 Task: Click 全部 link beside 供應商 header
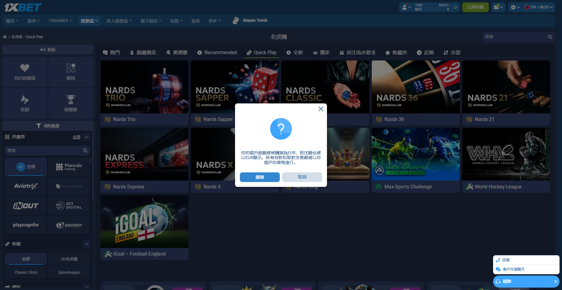pos(76,137)
